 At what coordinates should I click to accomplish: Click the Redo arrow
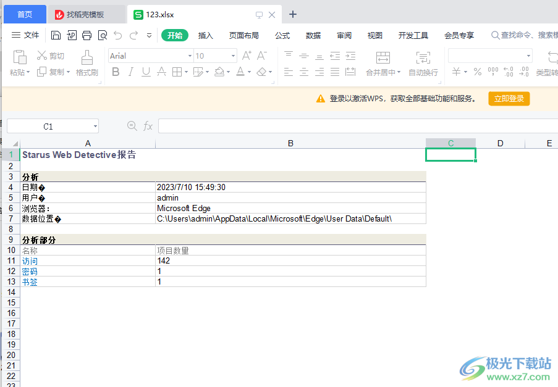click(133, 35)
